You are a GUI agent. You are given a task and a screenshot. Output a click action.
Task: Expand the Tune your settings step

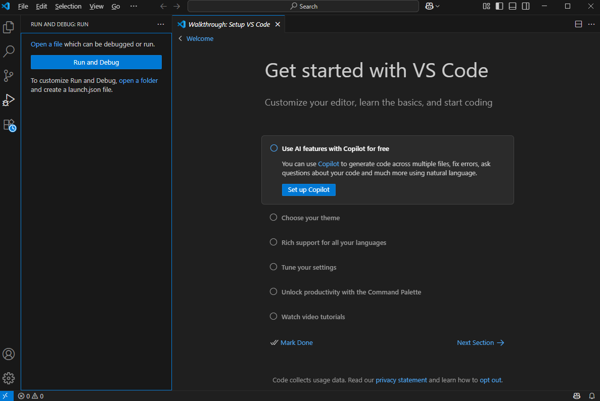pos(309,268)
